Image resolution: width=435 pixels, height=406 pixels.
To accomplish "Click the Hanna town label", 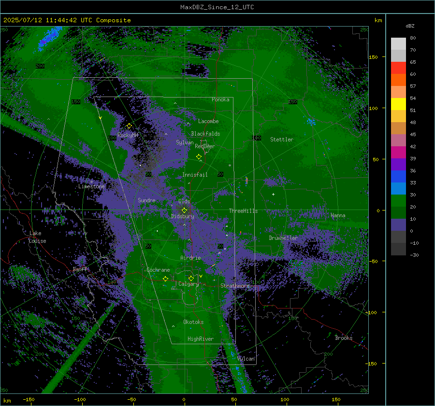I will click(338, 215).
